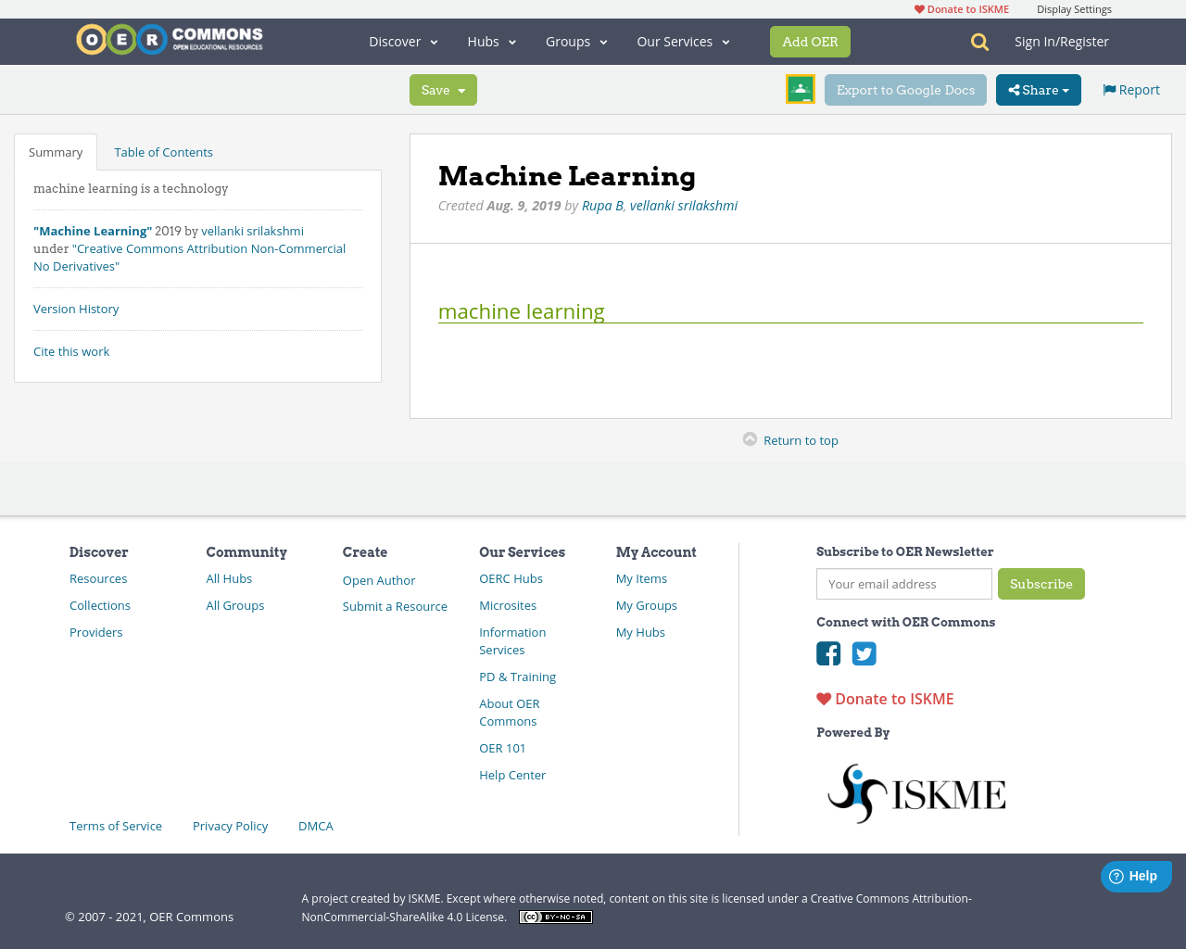1186x949 pixels.
Task: Open the Help widget
Action: click(1136, 877)
